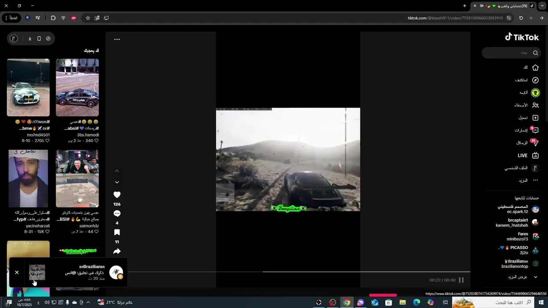
Task: Open the Windows Start menu
Action: [542, 302]
